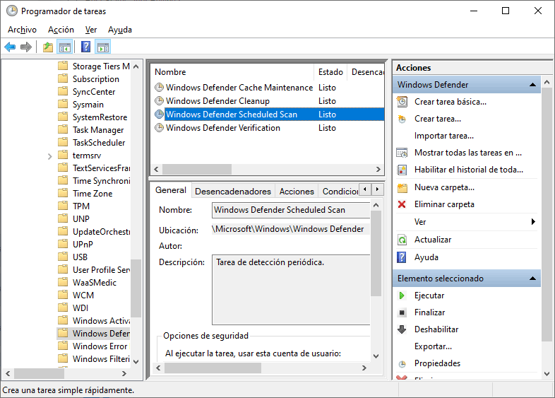
Task: Click the clock icon of Cache Maintenance task
Action: [x=160, y=88]
